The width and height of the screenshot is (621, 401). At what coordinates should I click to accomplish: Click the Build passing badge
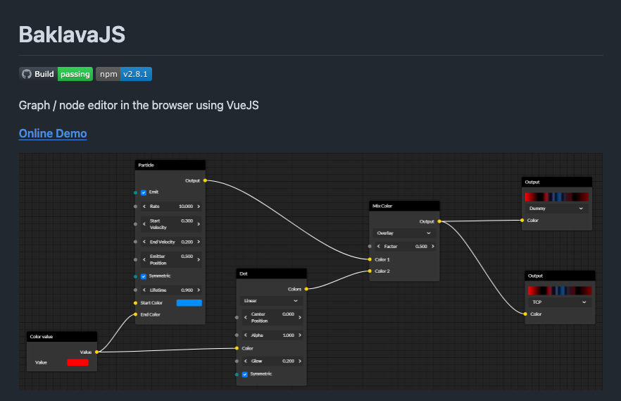56,74
